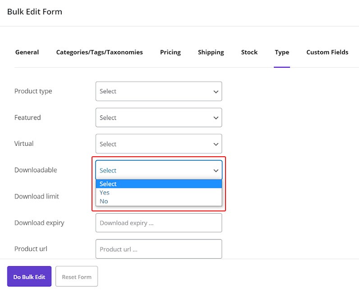Viewport: 359px width, 290px height.
Task: Expand the Product type dropdown
Action: tap(159, 91)
